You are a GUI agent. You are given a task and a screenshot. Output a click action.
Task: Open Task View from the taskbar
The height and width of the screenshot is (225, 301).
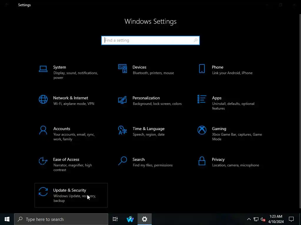115,219
